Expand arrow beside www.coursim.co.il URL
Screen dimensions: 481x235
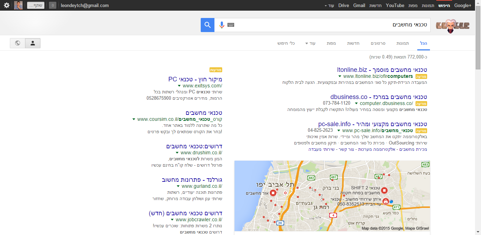tap(134, 119)
